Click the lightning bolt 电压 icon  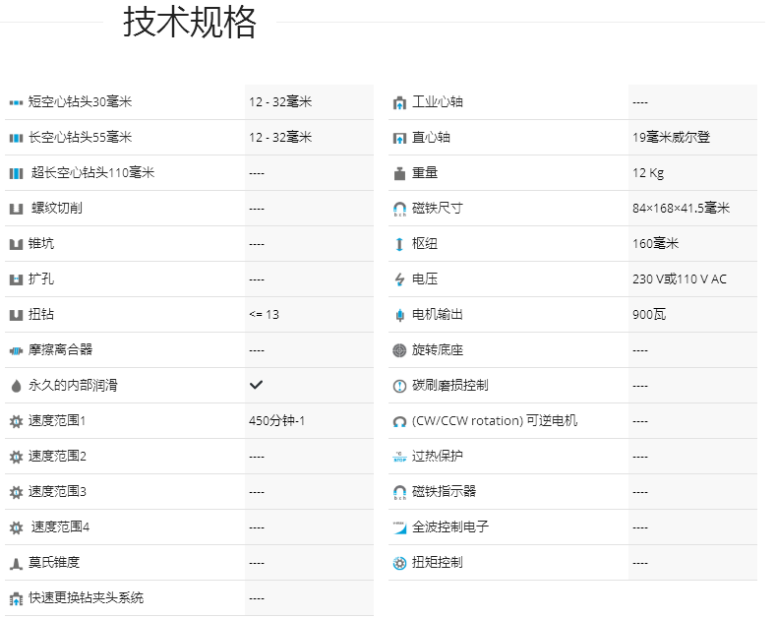[x=399, y=279]
